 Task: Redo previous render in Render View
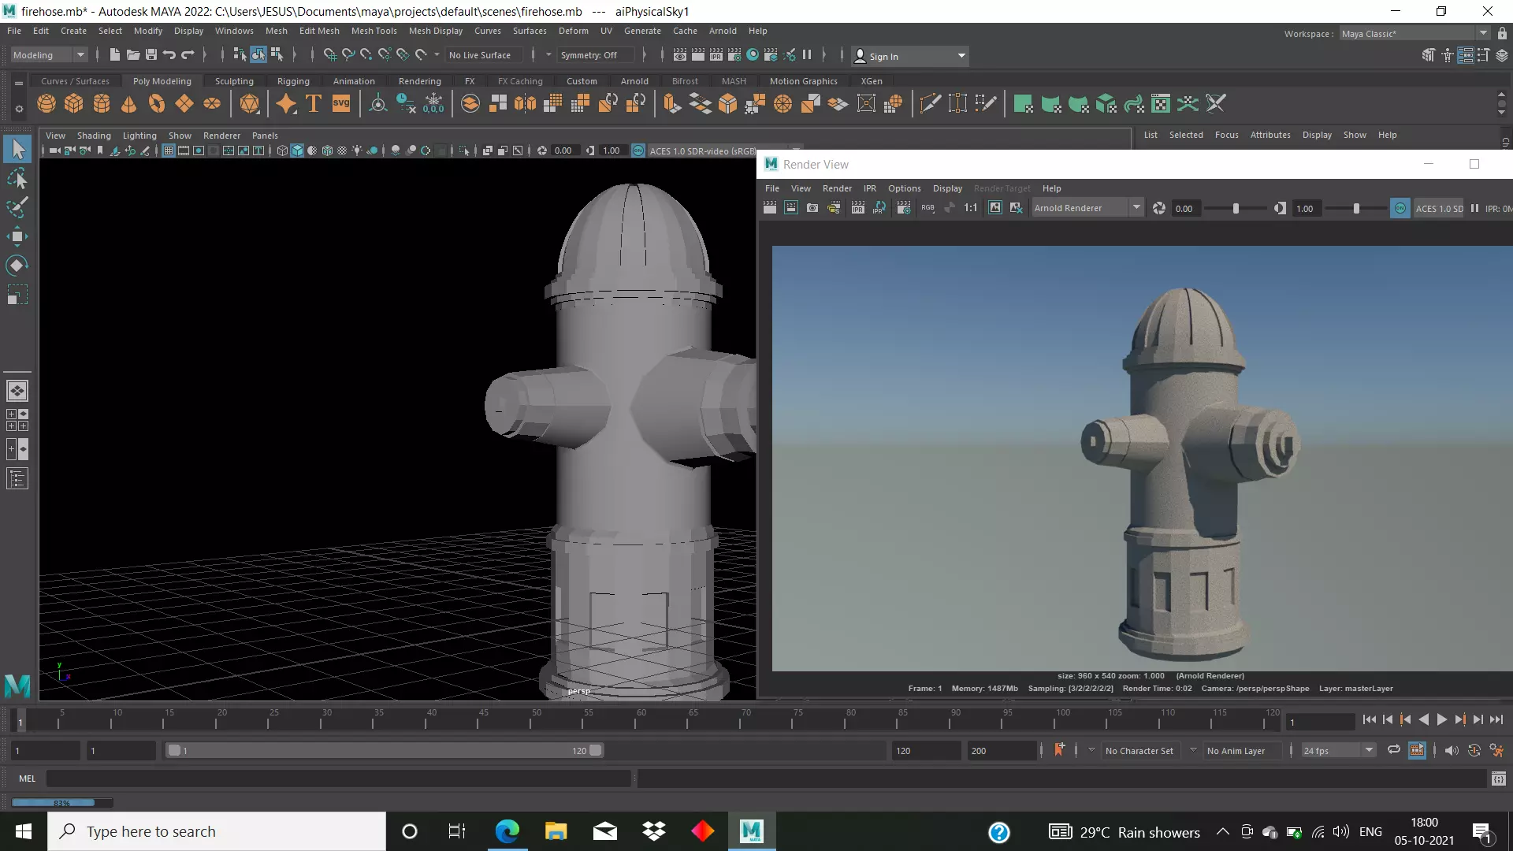[770, 208]
